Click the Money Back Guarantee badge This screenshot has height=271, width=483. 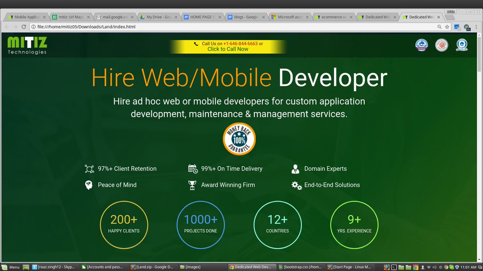click(x=239, y=139)
